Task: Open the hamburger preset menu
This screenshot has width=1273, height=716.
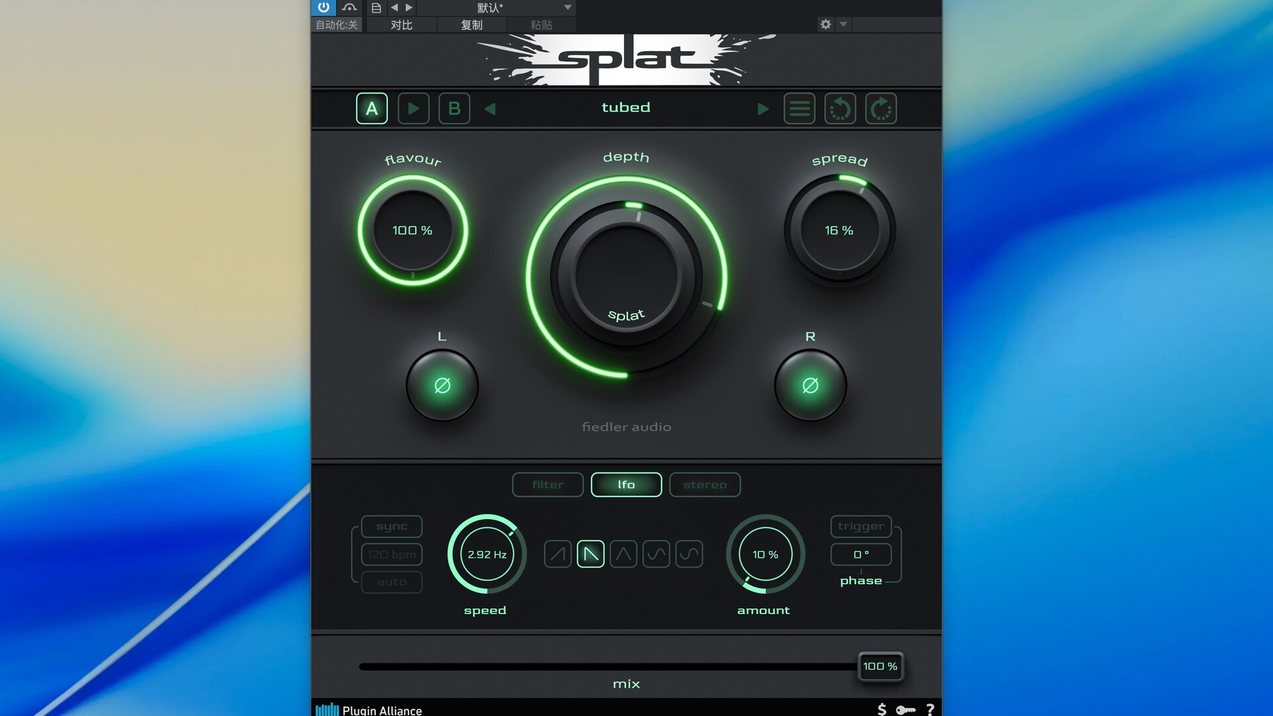Action: (800, 108)
